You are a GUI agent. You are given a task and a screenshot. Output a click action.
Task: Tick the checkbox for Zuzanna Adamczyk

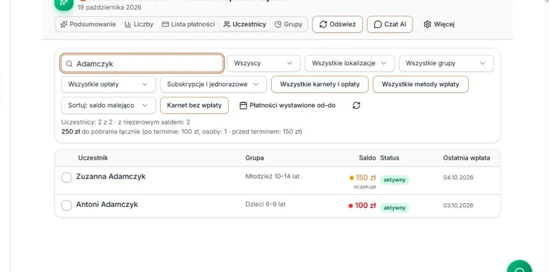(x=67, y=177)
